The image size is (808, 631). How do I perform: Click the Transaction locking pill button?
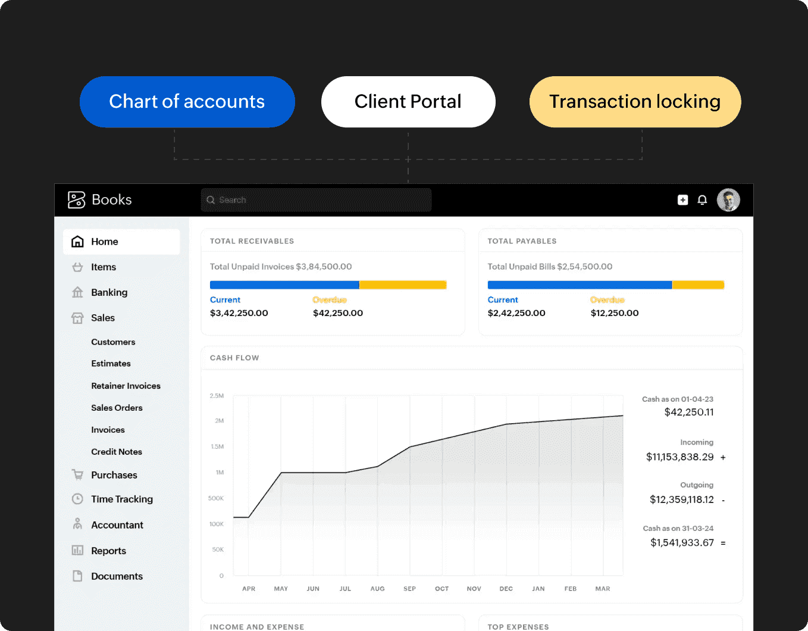click(x=635, y=102)
